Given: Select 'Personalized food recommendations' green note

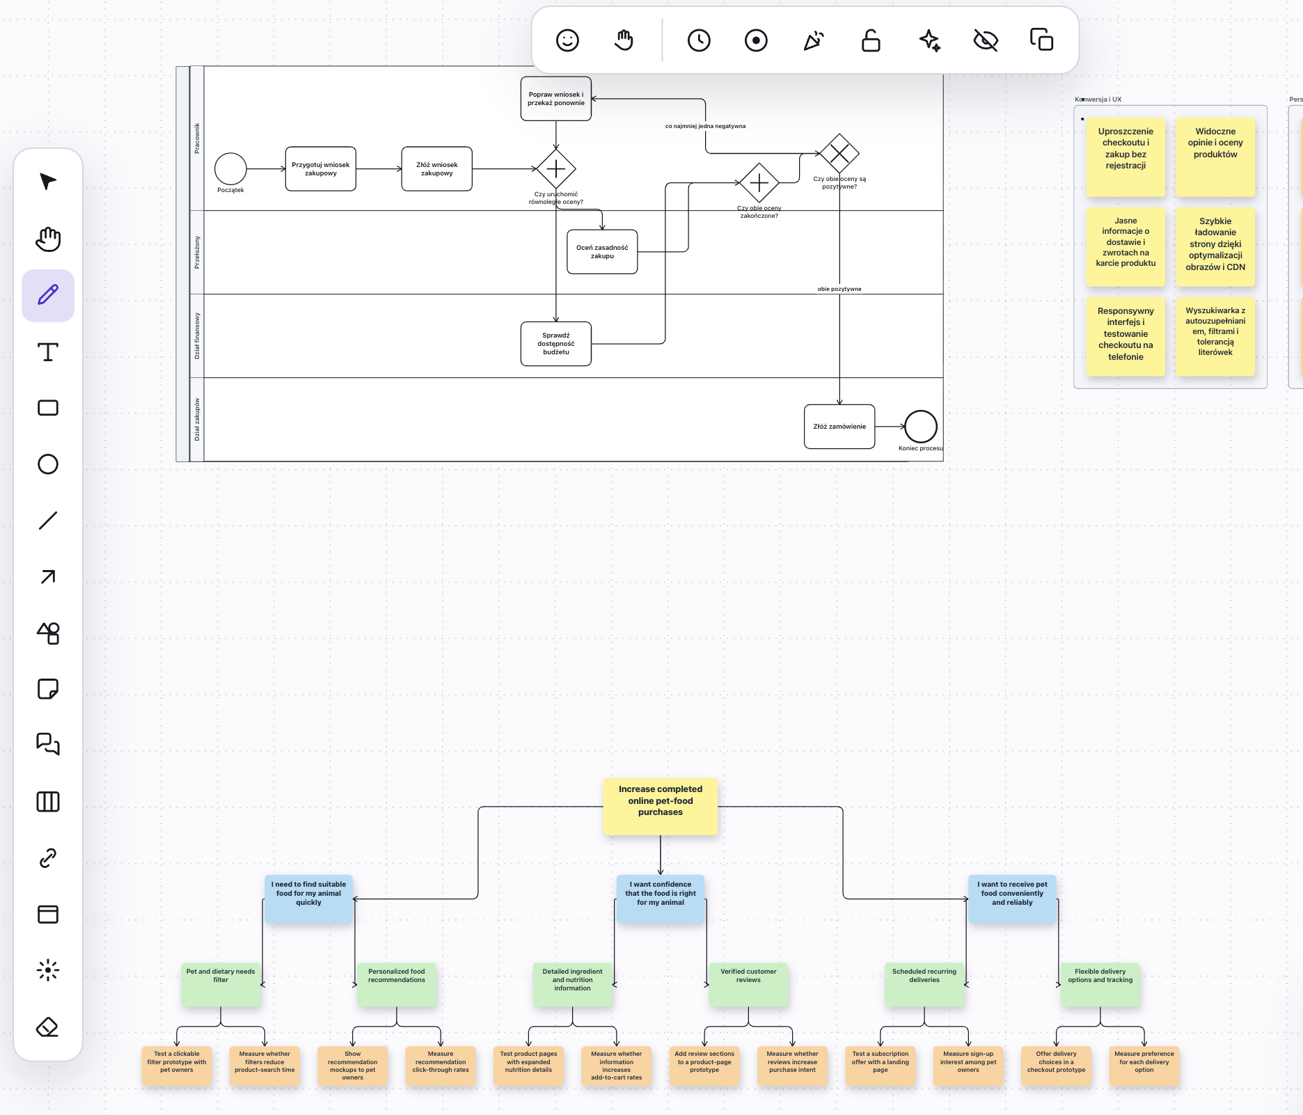Looking at the screenshot, I should pyautogui.click(x=397, y=984).
